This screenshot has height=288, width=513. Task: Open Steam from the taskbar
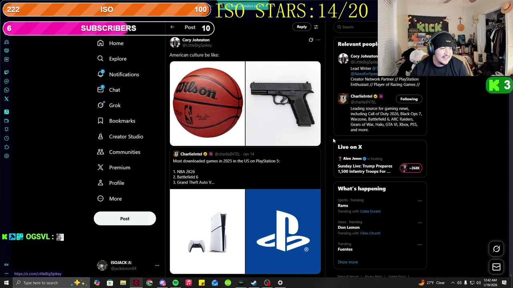[254, 283]
